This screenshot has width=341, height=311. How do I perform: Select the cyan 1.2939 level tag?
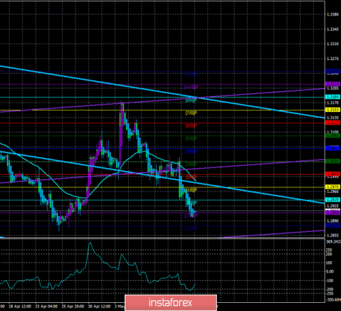coord(333,200)
